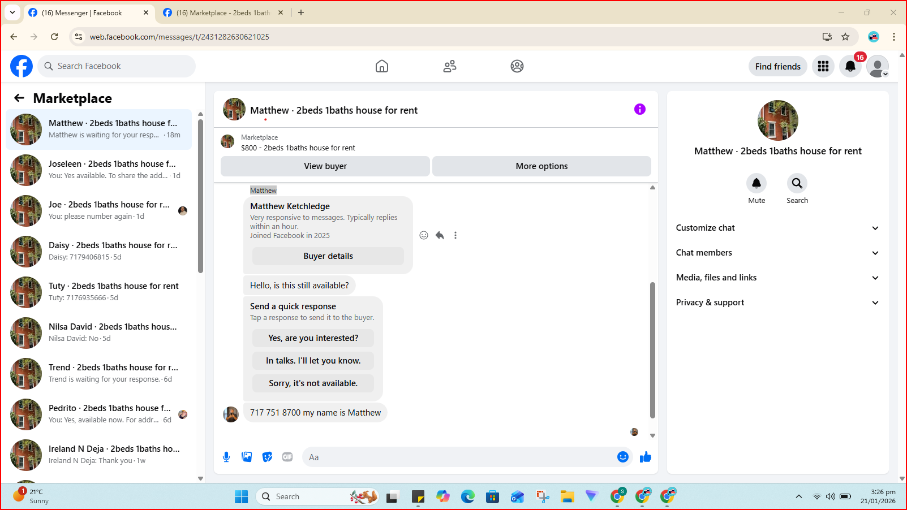Expand Chat members section
Viewport: 907px width, 510px height.
(x=778, y=253)
